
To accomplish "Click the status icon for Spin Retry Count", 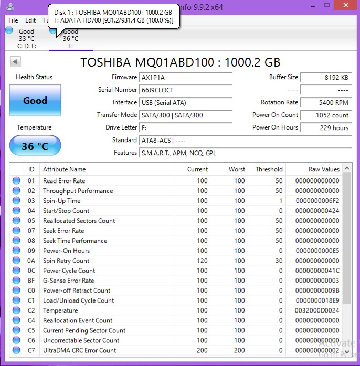I will [16, 261].
